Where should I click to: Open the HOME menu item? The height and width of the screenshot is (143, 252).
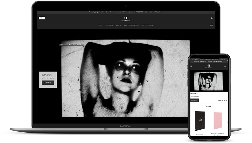point(100,25)
